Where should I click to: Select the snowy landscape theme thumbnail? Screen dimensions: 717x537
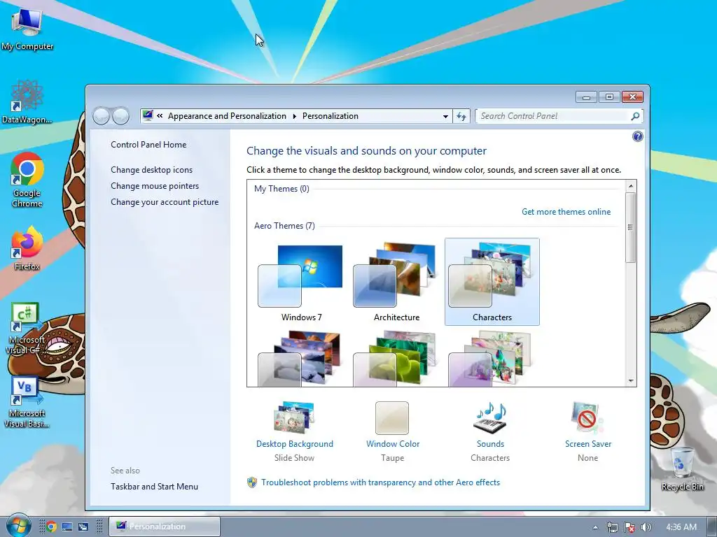301,359
